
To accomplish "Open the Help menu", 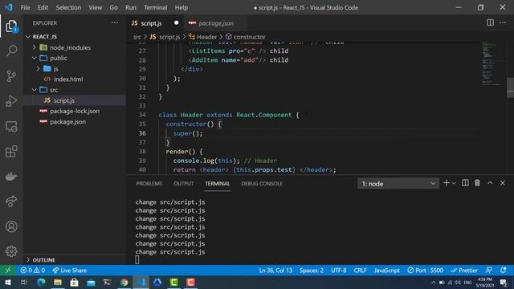I will coord(182,7).
